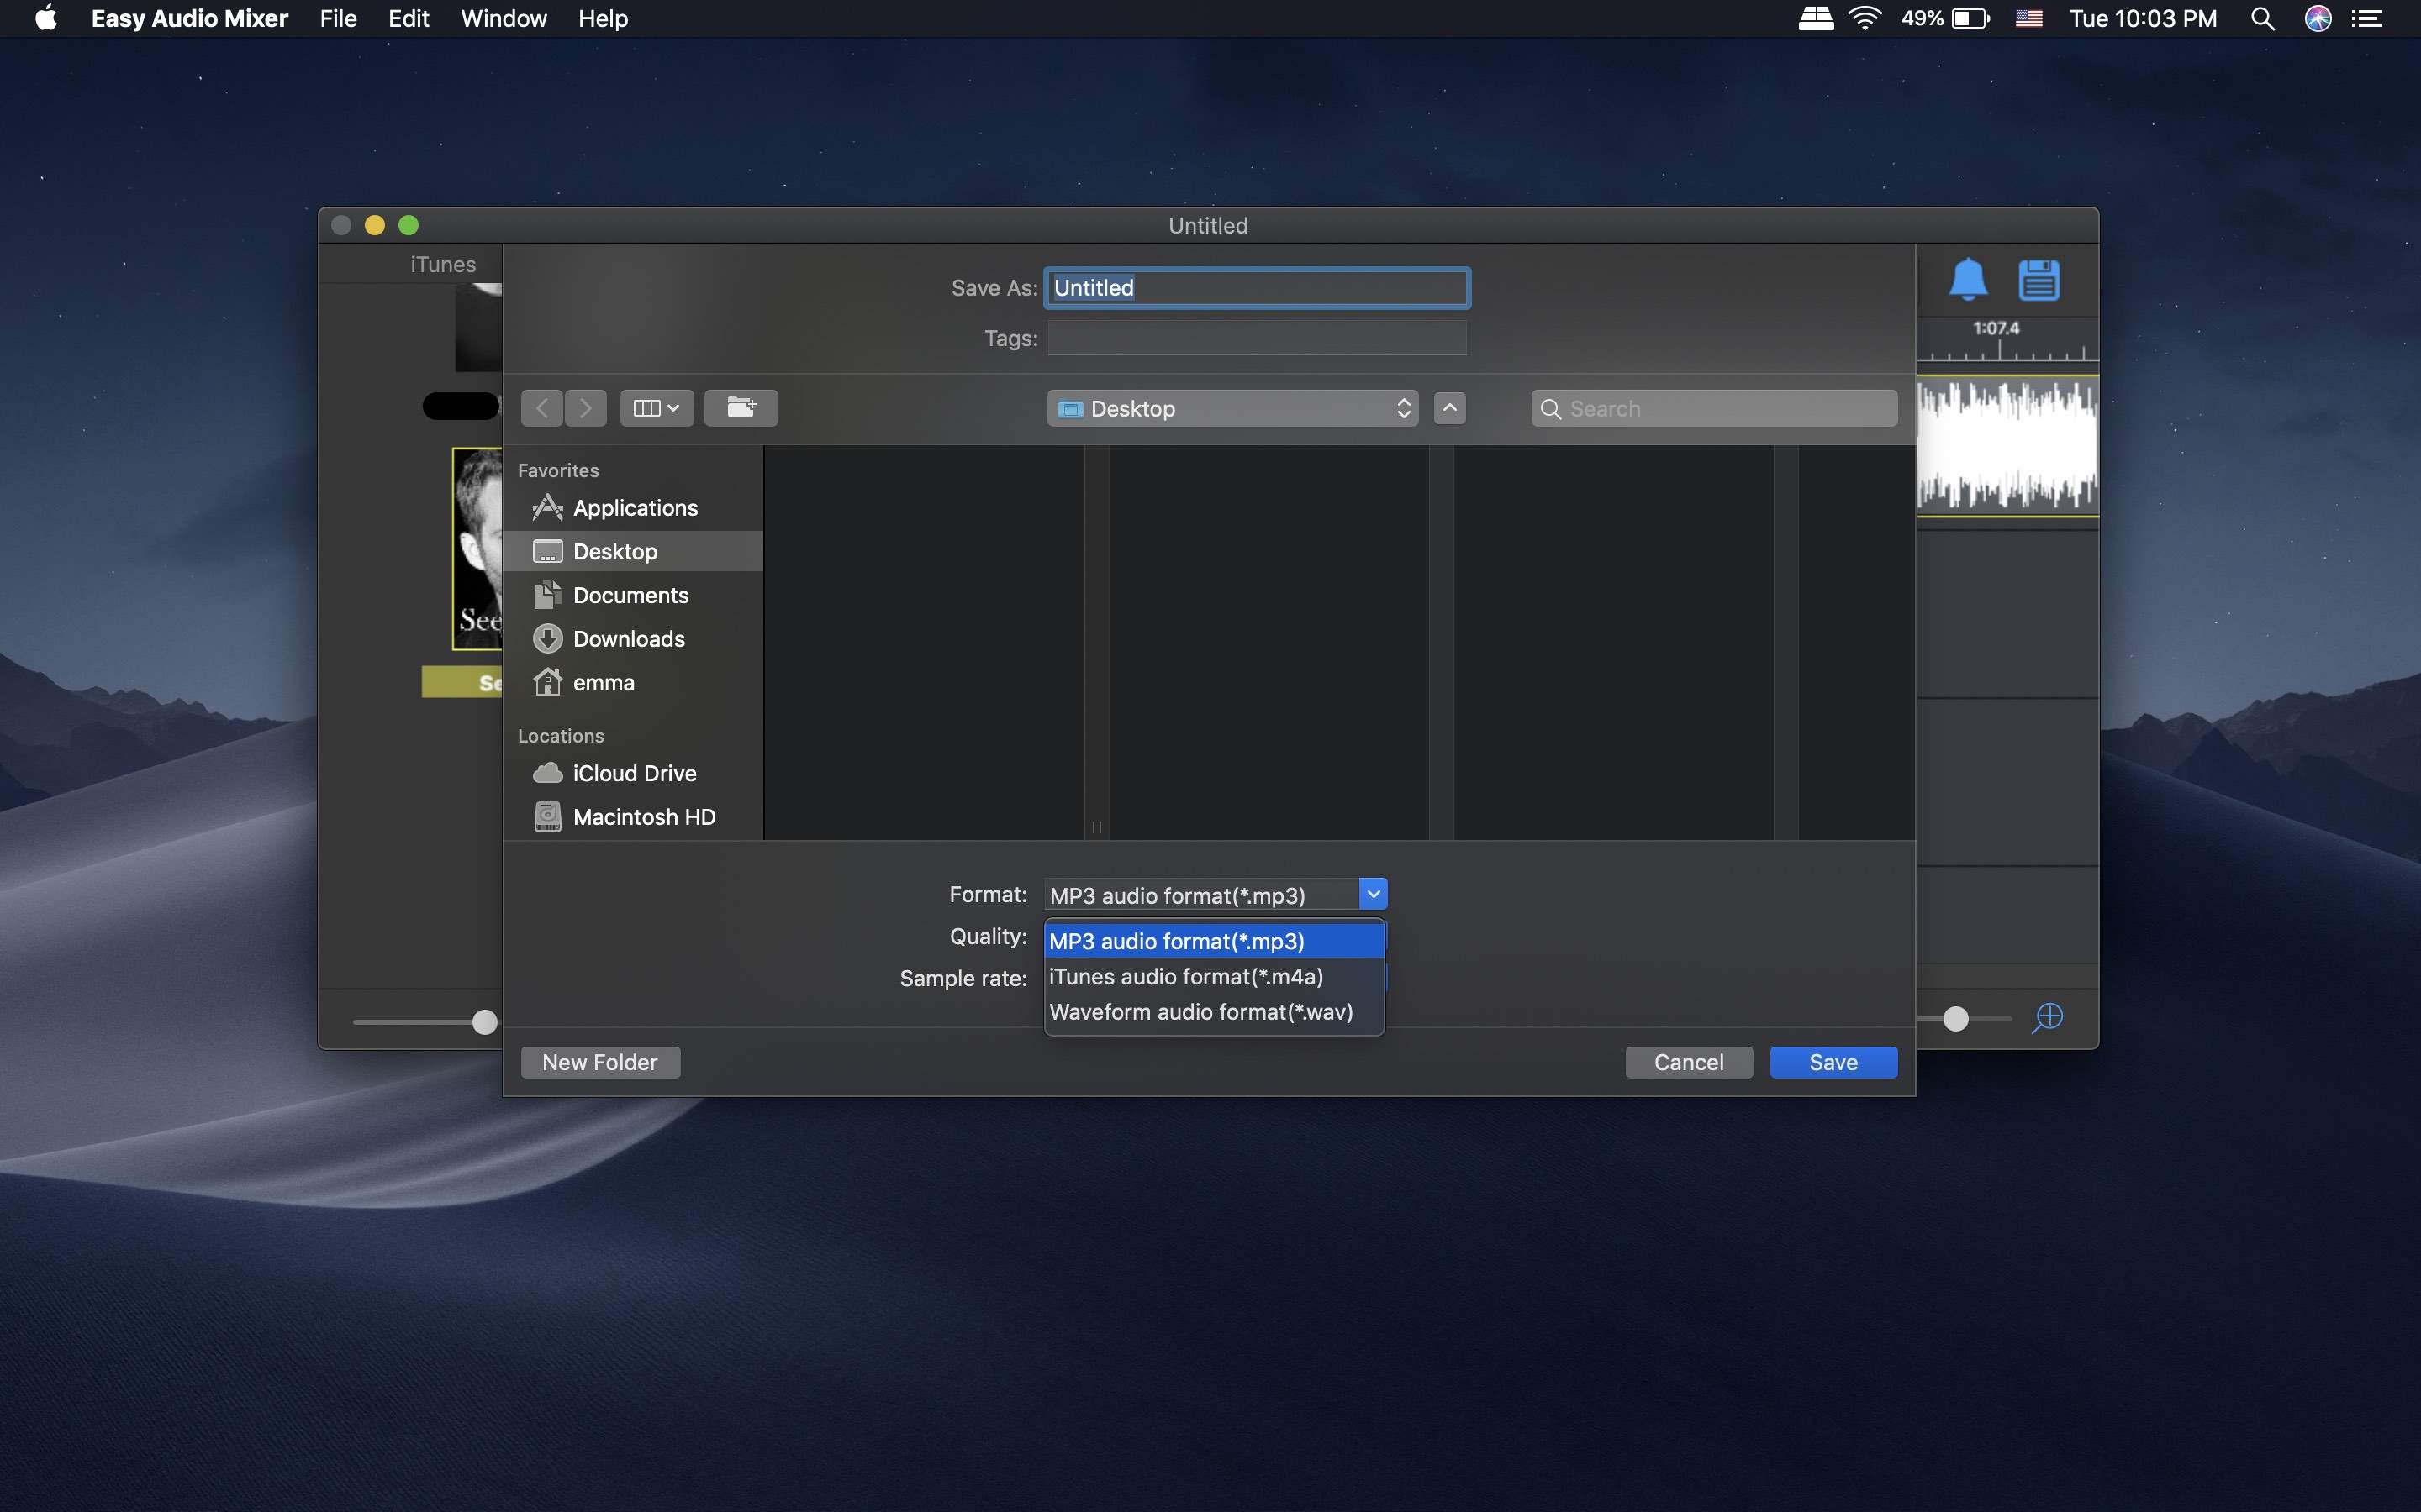Viewport: 2421px width, 1512px height.
Task: Click the clock showing Tue 10:03 PM
Action: point(2143,18)
